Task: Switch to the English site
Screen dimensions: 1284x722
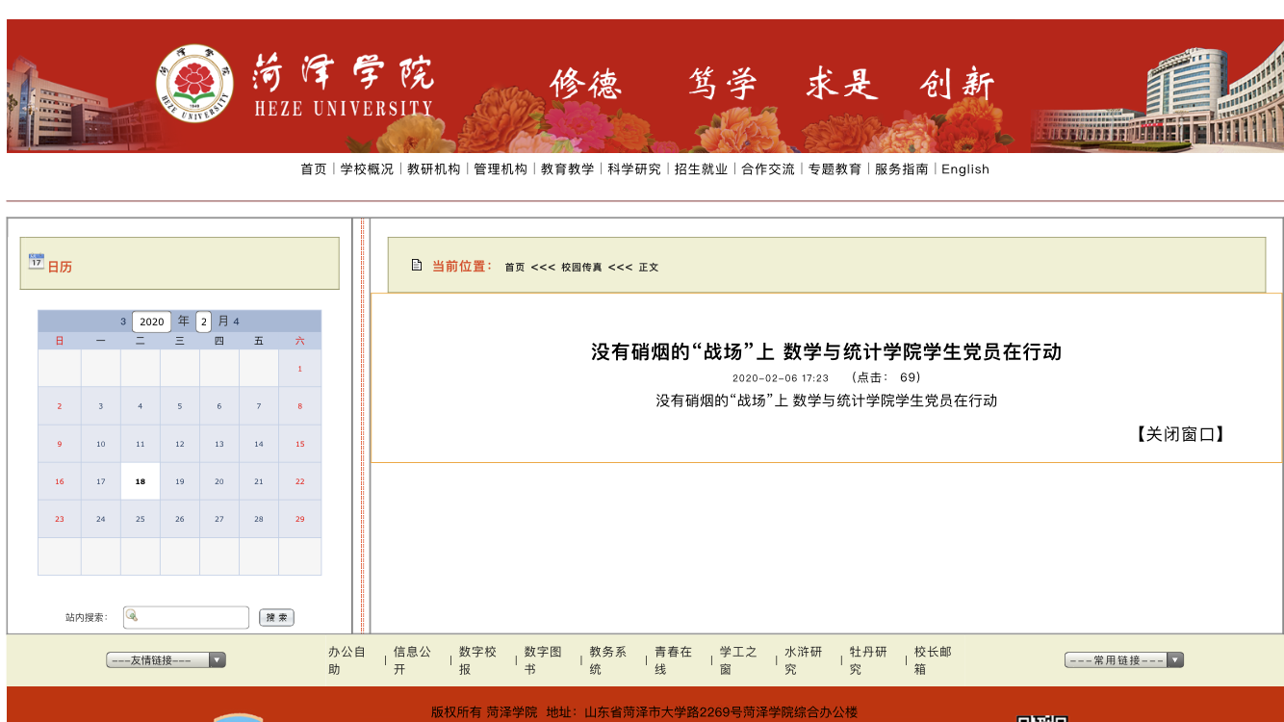Action: [x=965, y=169]
